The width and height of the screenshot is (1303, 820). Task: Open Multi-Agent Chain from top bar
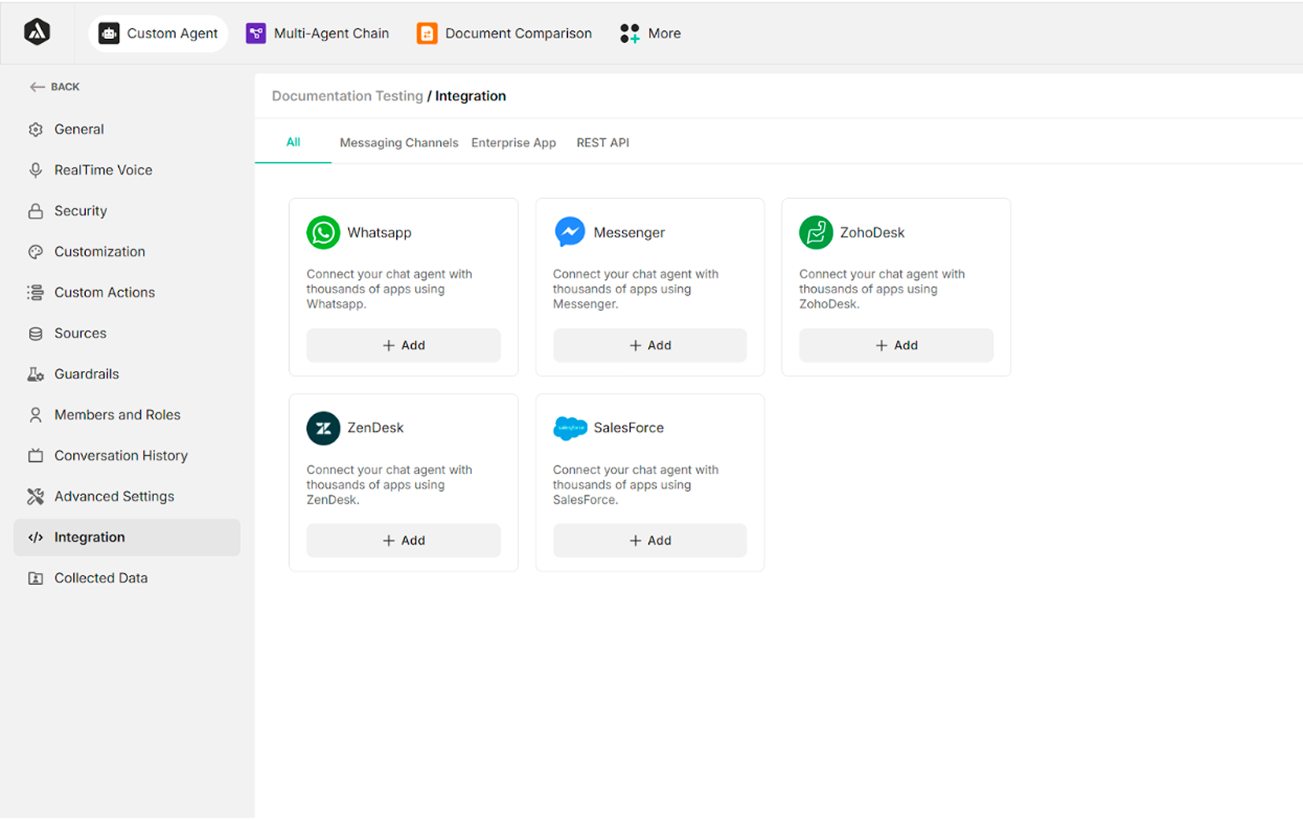[317, 33]
